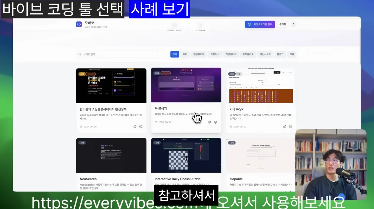Click the date text 2025. 06. 23.
The image size is (374, 209).
(x=165, y=122)
